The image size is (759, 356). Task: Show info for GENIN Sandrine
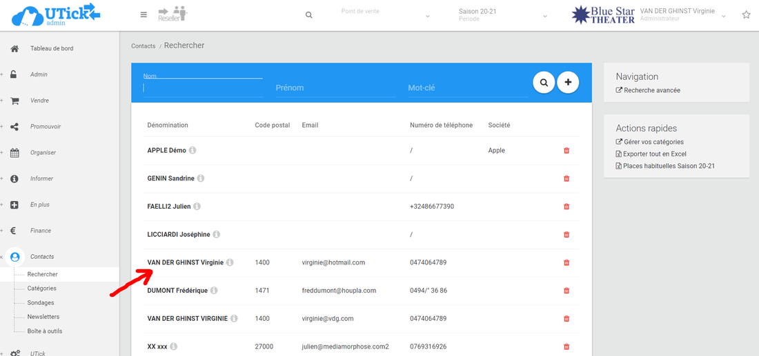(201, 178)
